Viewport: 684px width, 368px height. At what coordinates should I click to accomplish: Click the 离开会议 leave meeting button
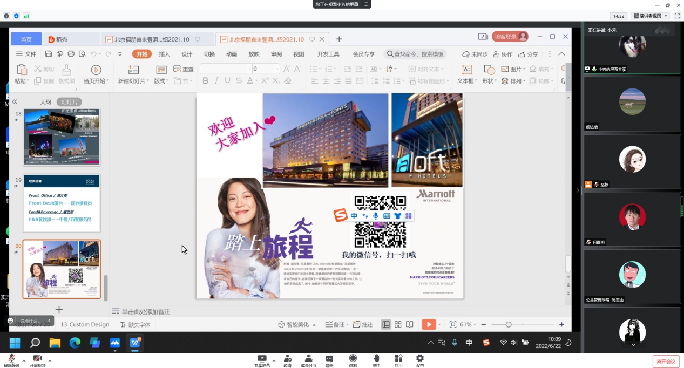pos(665,361)
